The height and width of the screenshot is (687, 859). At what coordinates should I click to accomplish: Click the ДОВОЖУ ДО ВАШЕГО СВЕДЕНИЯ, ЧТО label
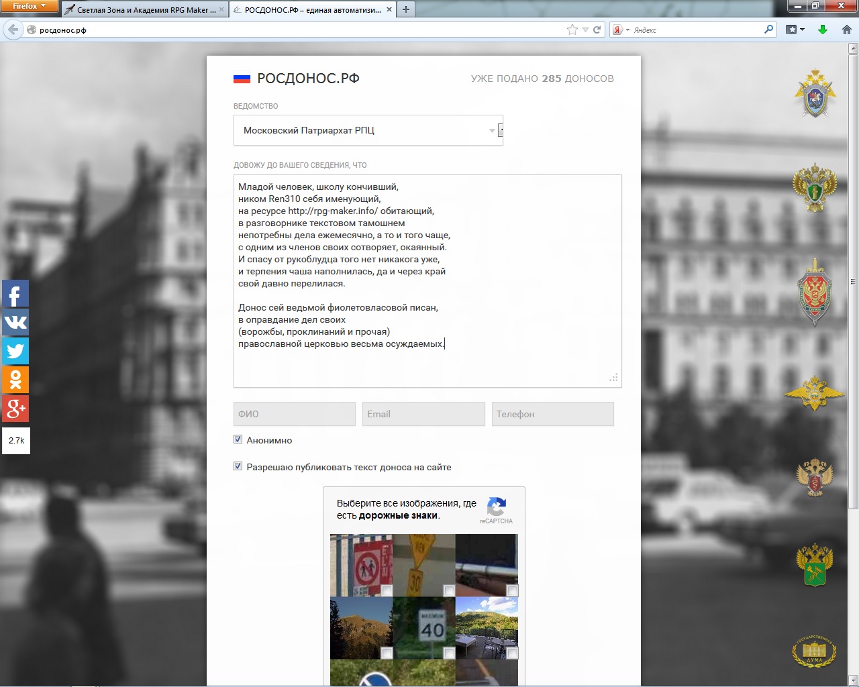(x=300, y=165)
